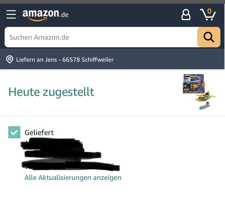This screenshot has height=206, width=225.
Task: Tap the blacked-out delivery address block
Action: (x=70, y=154)
